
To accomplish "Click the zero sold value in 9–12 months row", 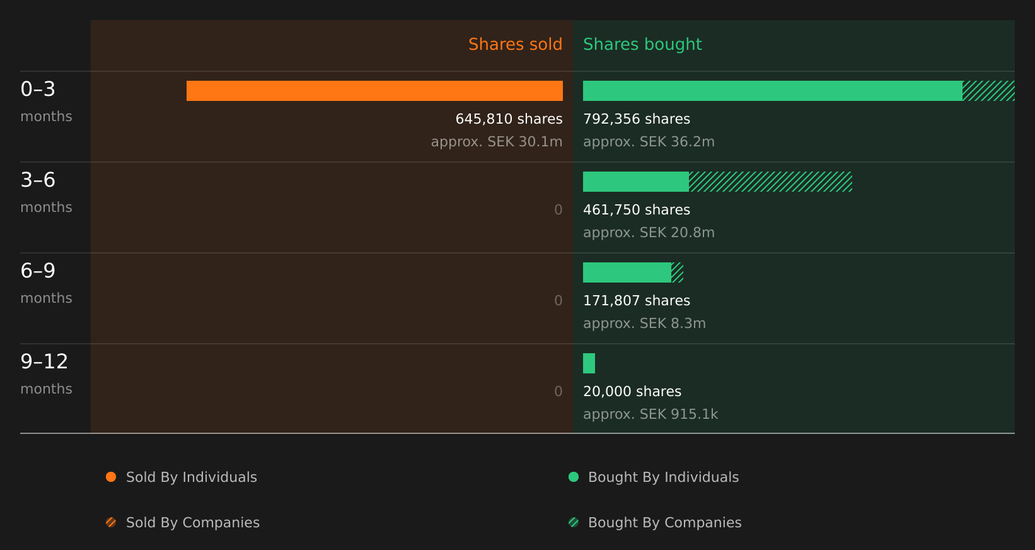I will click(x=558, y=392).
